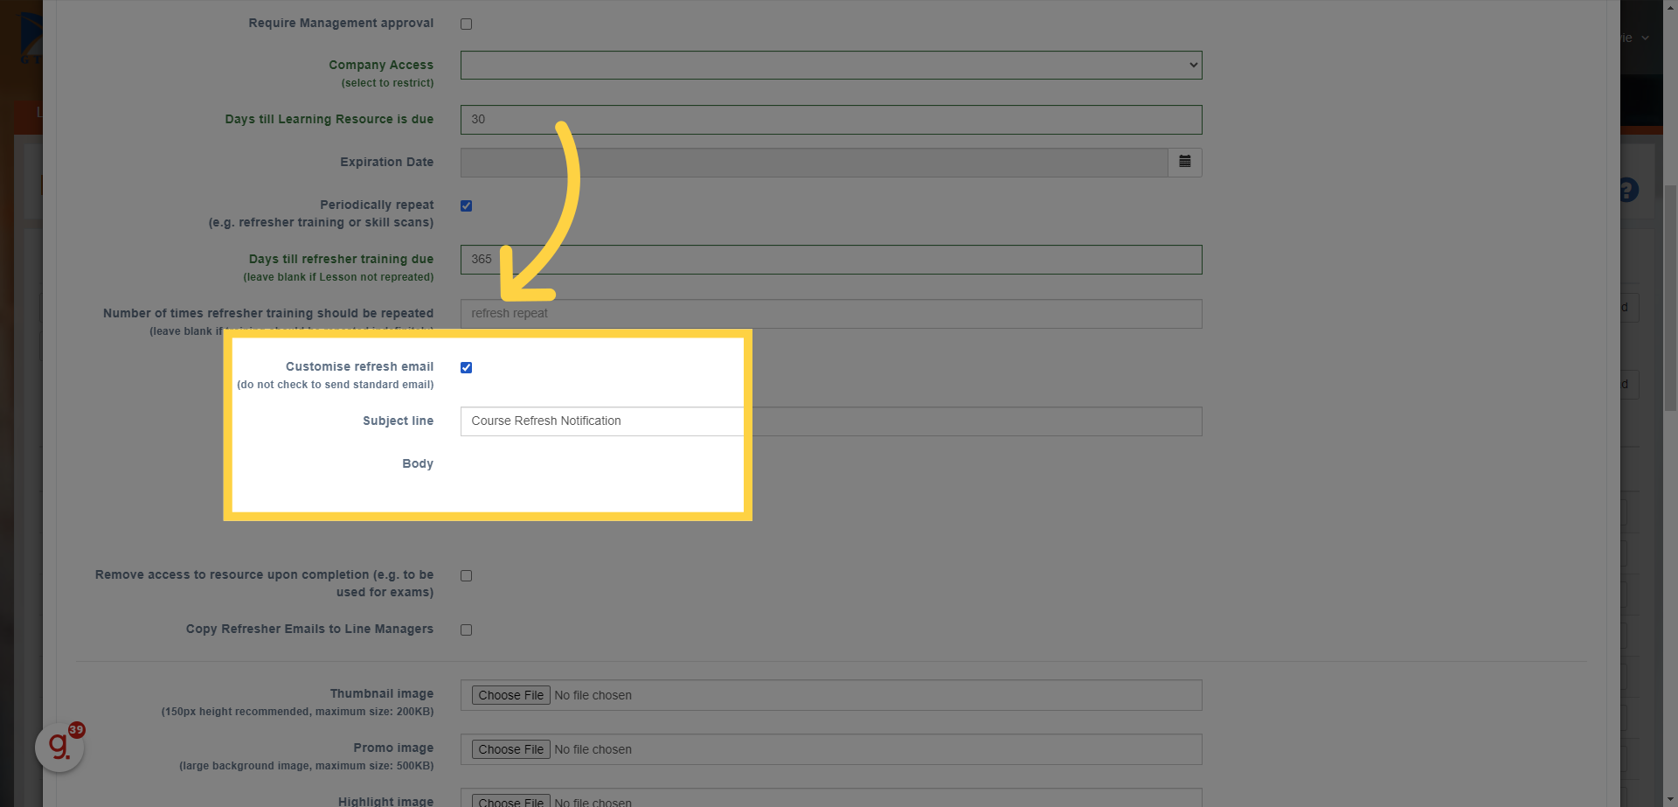Screen dimensions: 1678x807
Task: Uncheck Customise refresh email checkbox
Action: [x=466, y=367]
